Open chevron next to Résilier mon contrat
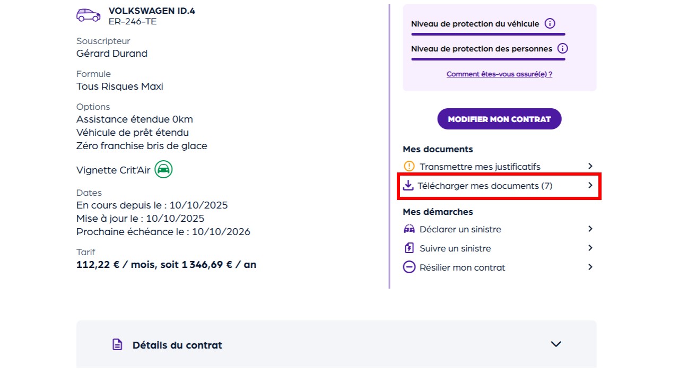 point(590,267)
